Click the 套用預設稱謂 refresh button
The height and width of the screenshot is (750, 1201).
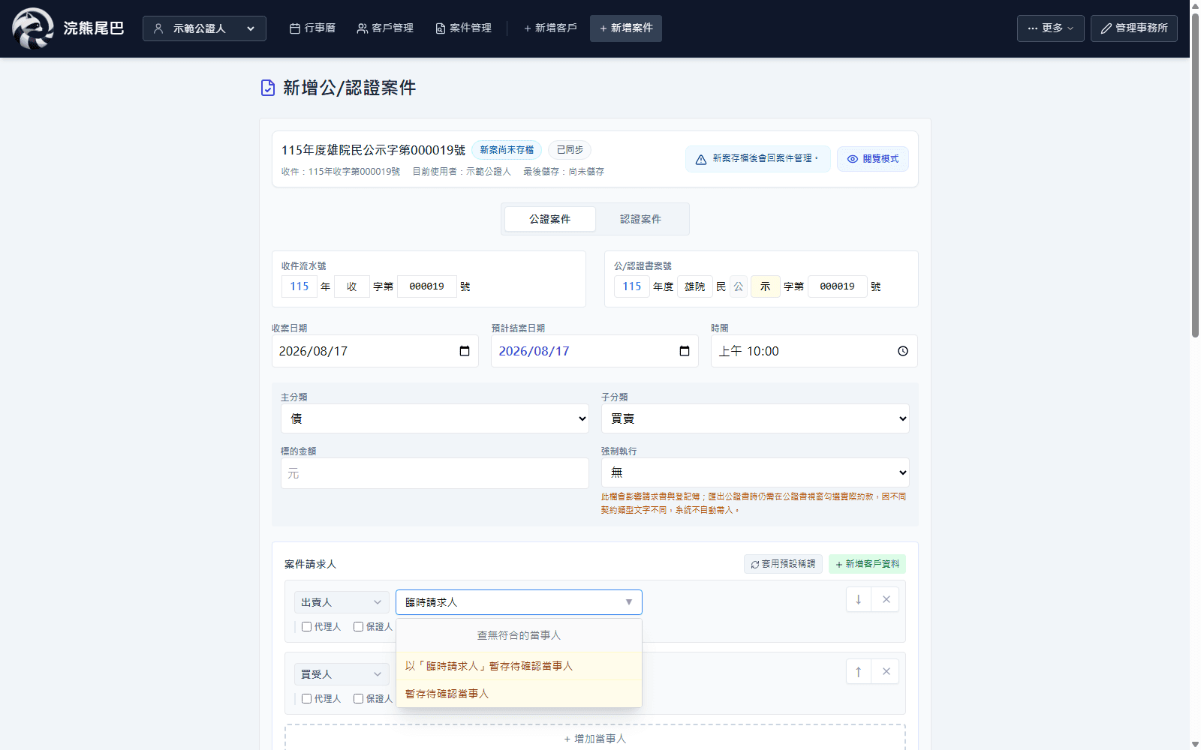click(x=783, y=564)
